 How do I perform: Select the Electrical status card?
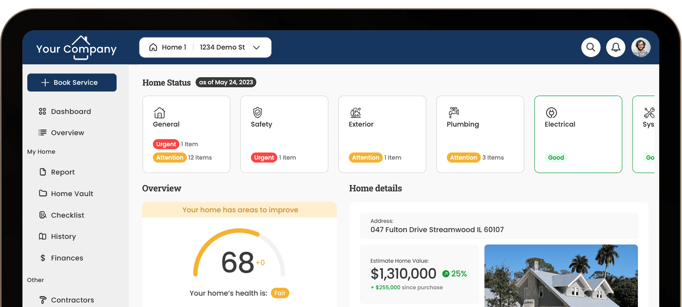click(578, 134)
